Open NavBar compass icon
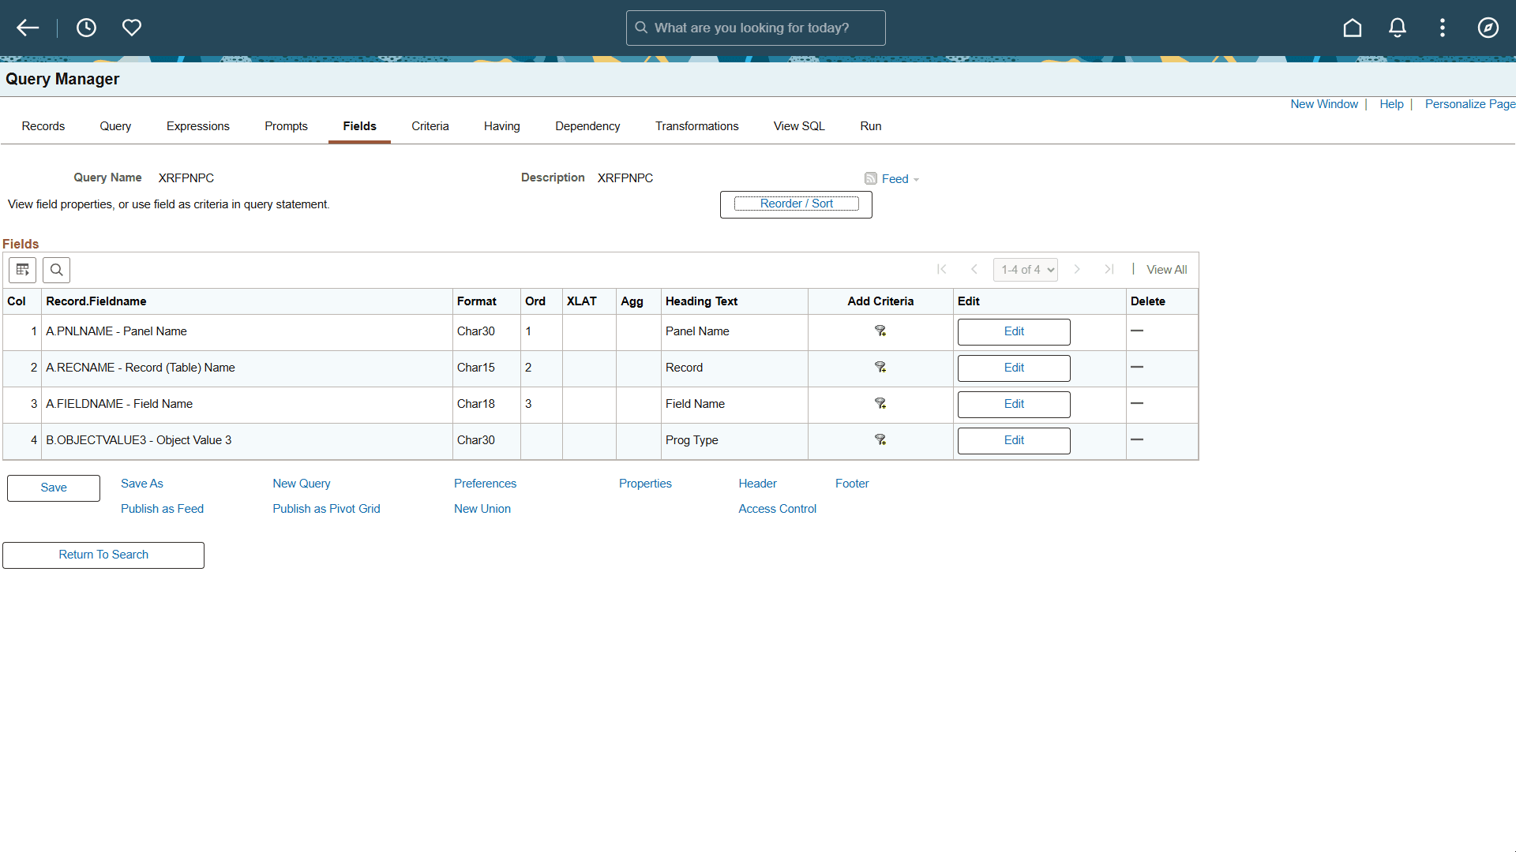 tap(1488, 28)
